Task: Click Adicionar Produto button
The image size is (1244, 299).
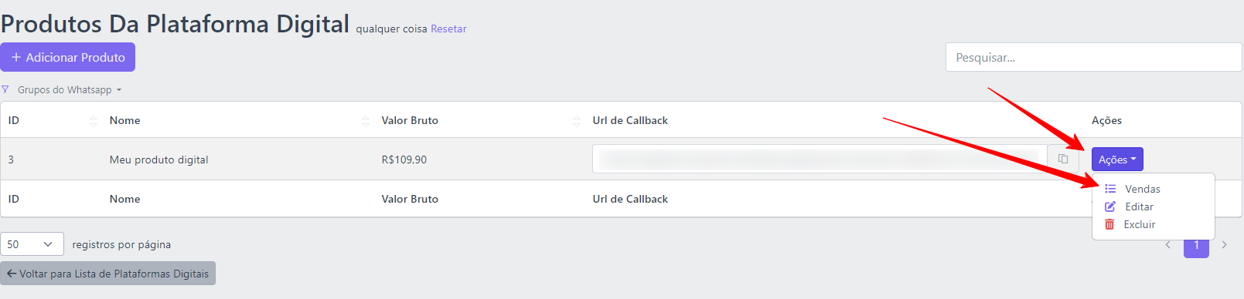Action: click(x=67, y=57)
